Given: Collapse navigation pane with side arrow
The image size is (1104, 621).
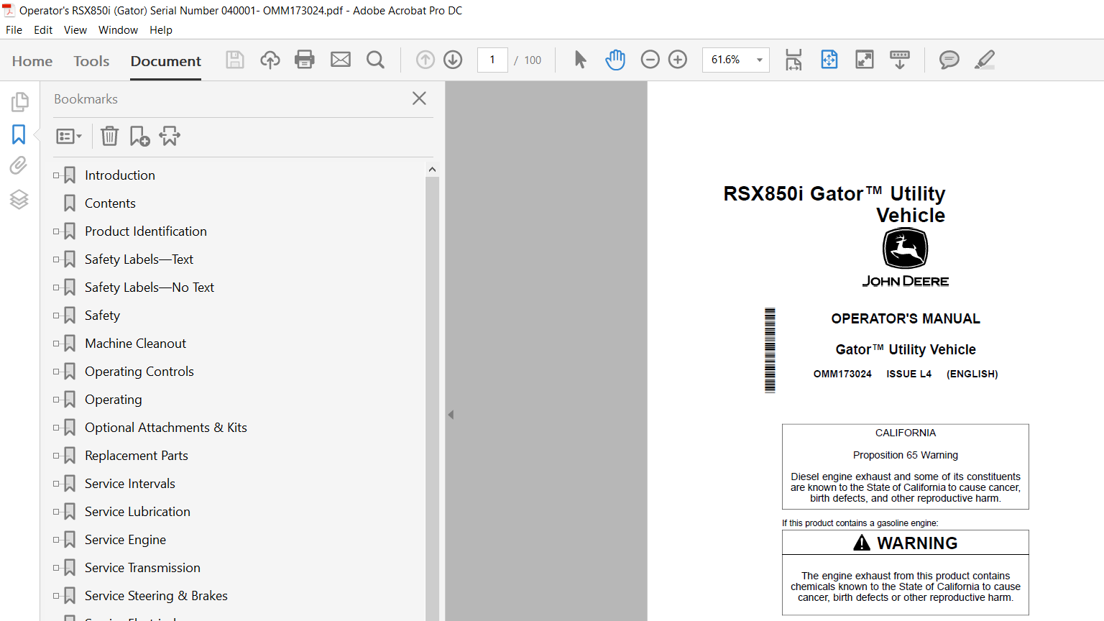Looking at the screenshot, I should coord(451,415).
